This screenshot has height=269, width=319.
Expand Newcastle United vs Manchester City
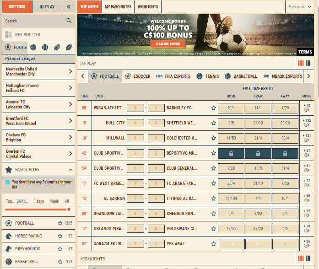point(38,71)
